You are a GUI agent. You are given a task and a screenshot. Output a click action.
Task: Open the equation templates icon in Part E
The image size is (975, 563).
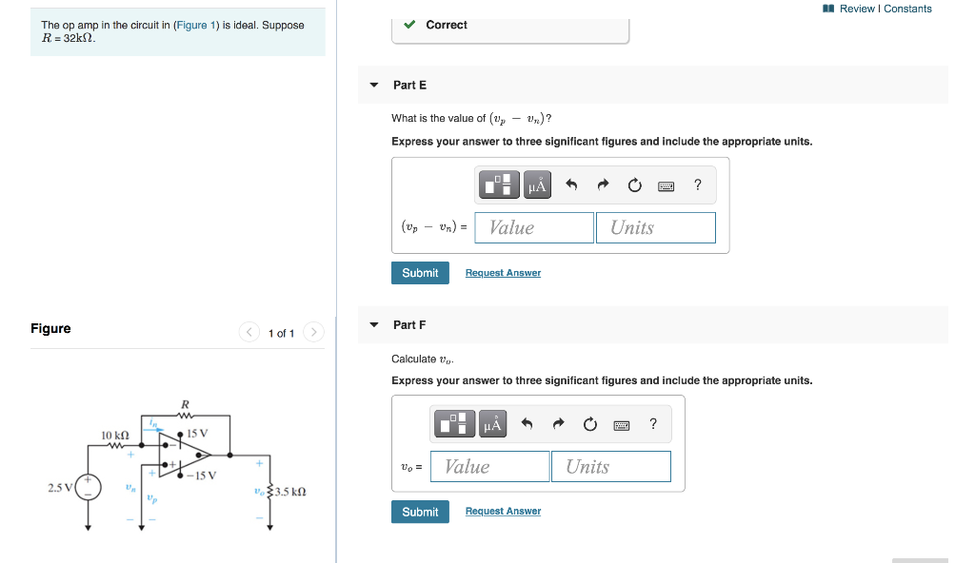[x=498, y=184]
